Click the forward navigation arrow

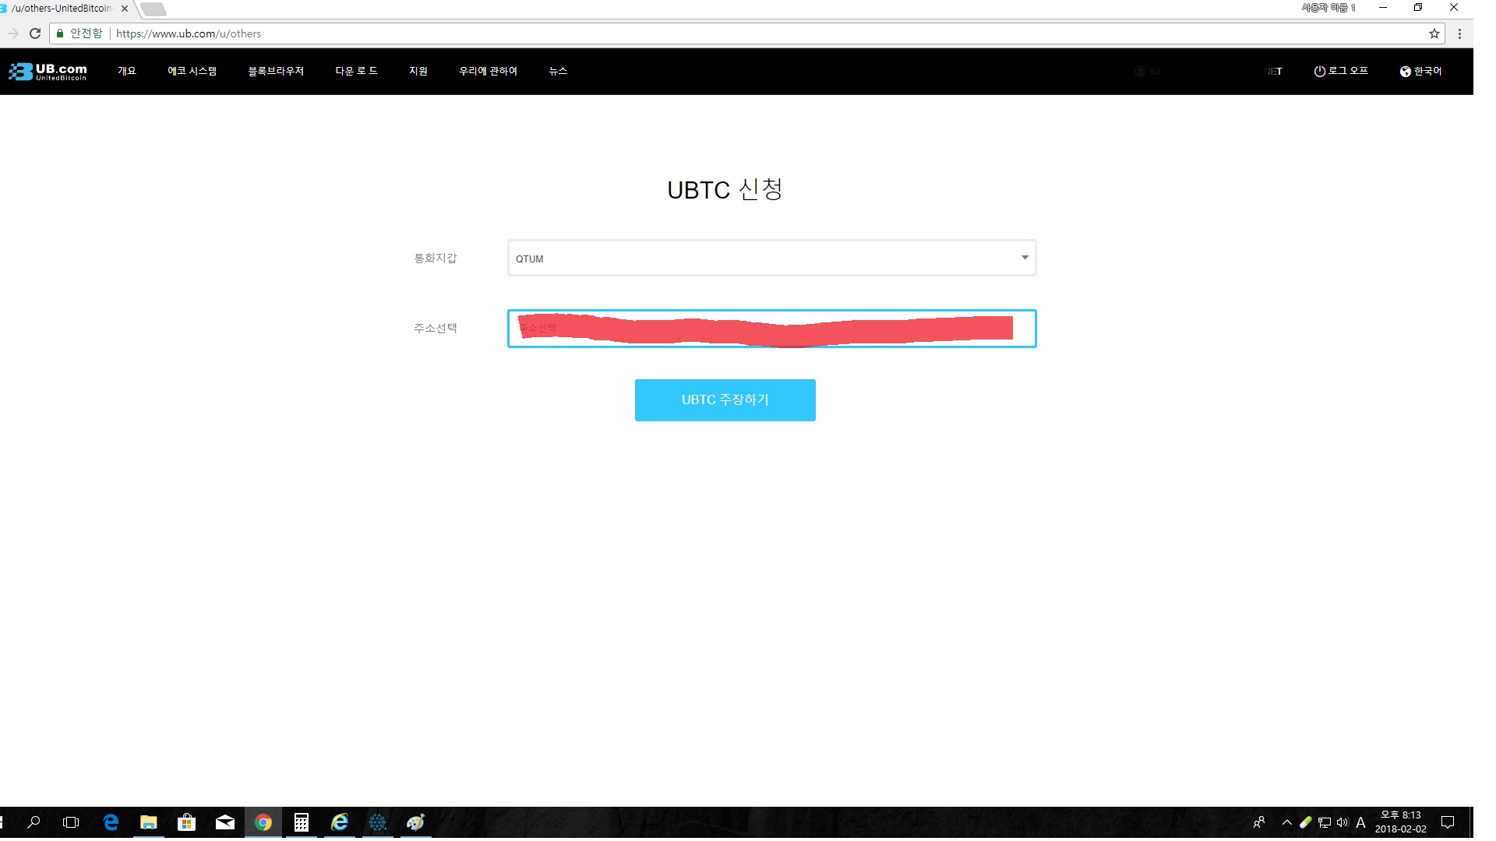pos(12,33)
